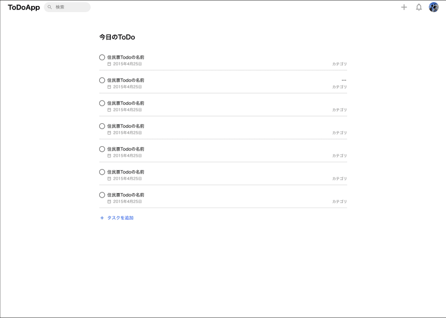
Task: Open notifications bell icon
Action: tap(419, 7)
